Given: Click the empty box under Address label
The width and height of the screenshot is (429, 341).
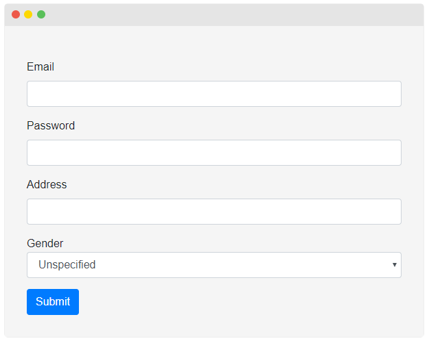Looking at the screenshot, I should [213, 212].
